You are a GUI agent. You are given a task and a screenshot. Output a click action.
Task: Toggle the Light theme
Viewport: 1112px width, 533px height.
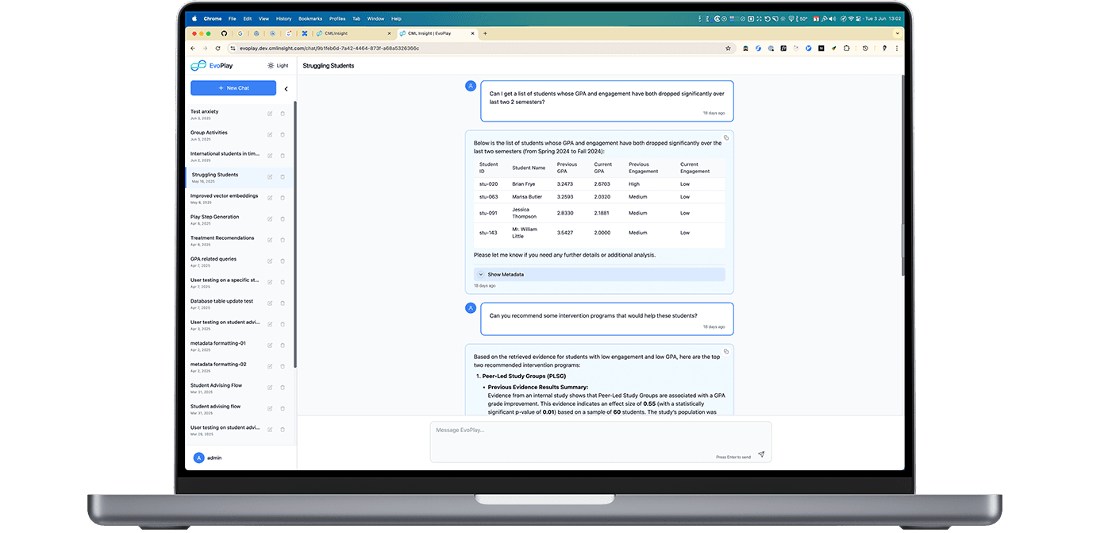point(274,65)
